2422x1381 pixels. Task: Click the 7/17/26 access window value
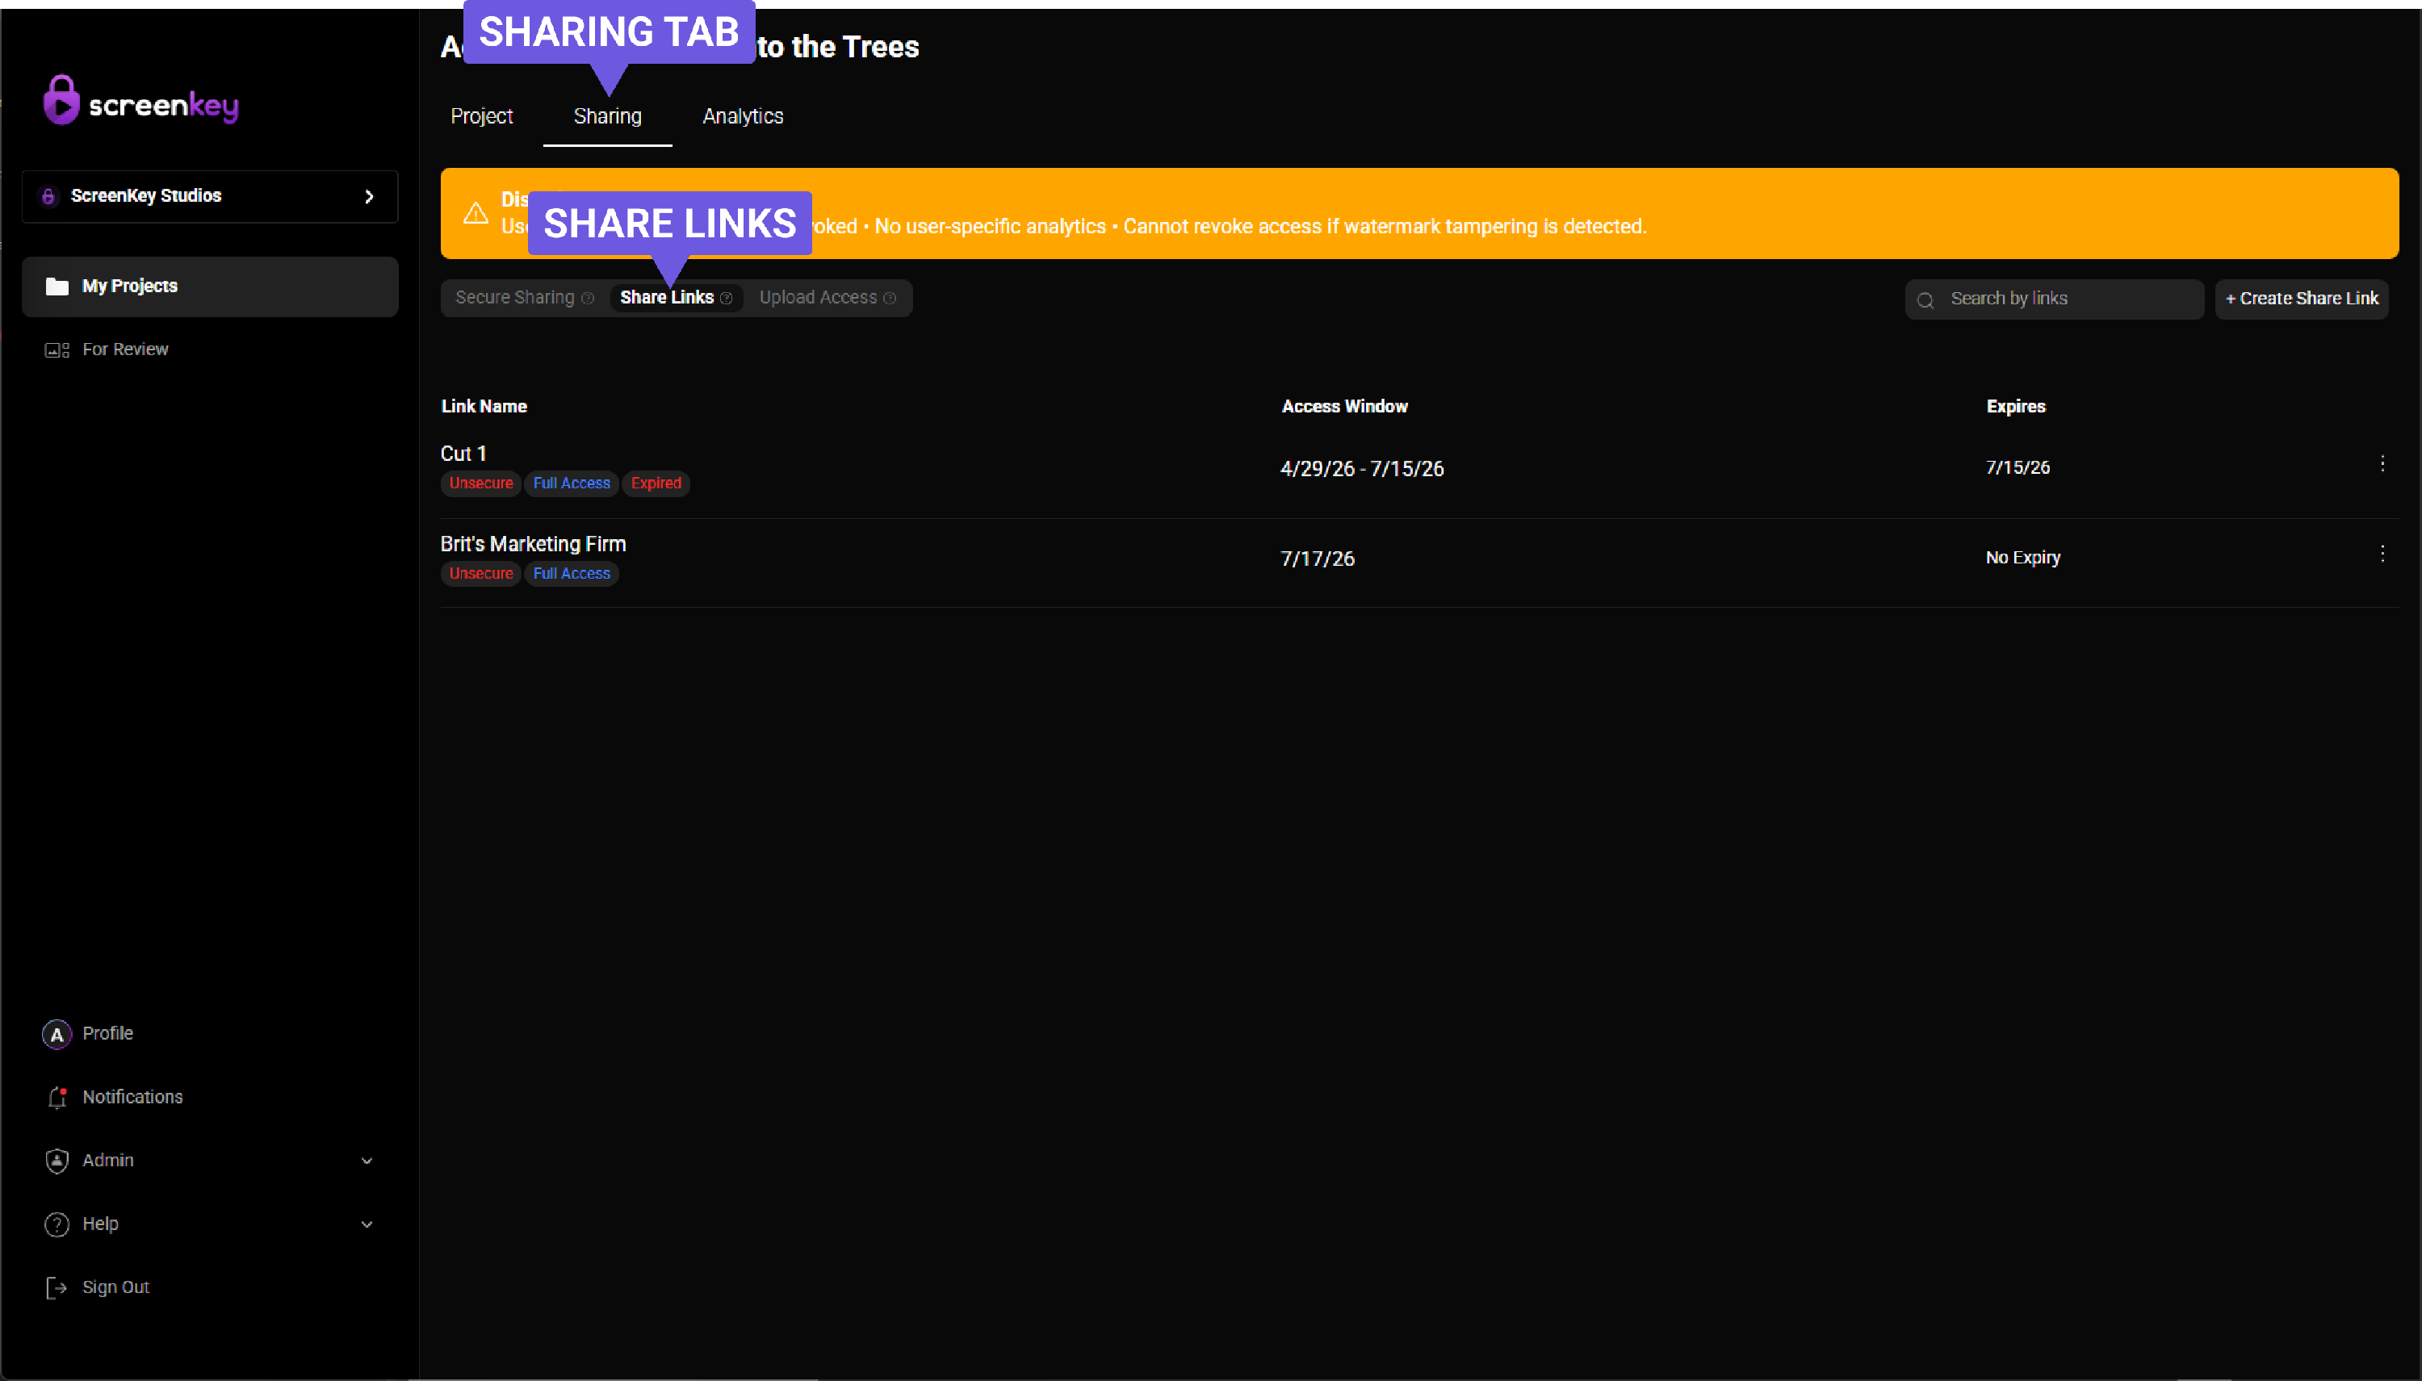click(1317, 559)
